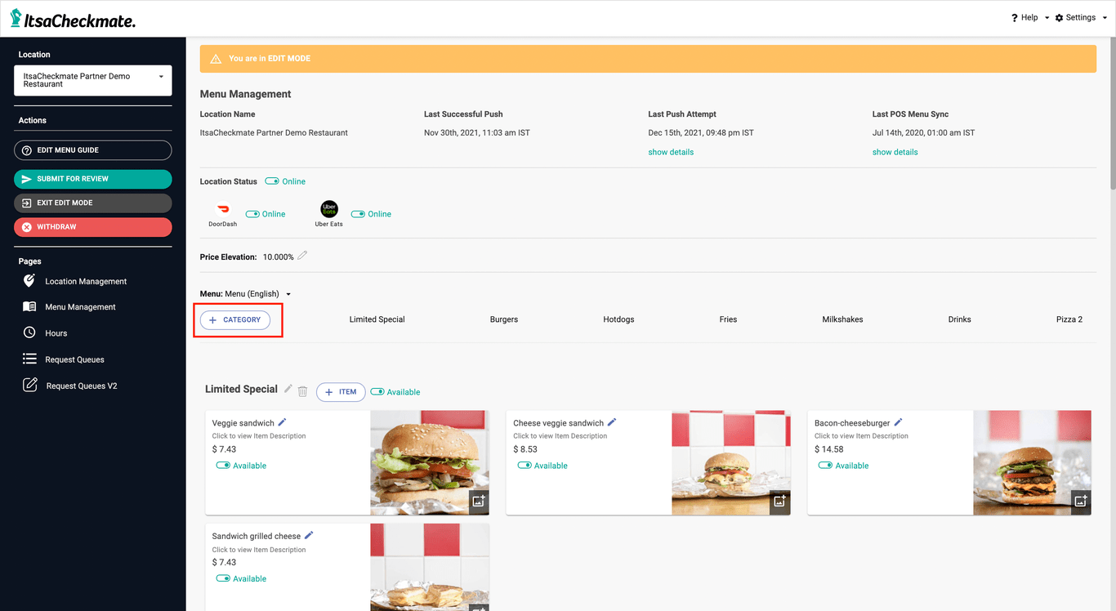Image resolution: width=1116 pixels, height=611 pixels.
Task: Switch to Milkshakes category tab
Action: click(x=842, y=319)
